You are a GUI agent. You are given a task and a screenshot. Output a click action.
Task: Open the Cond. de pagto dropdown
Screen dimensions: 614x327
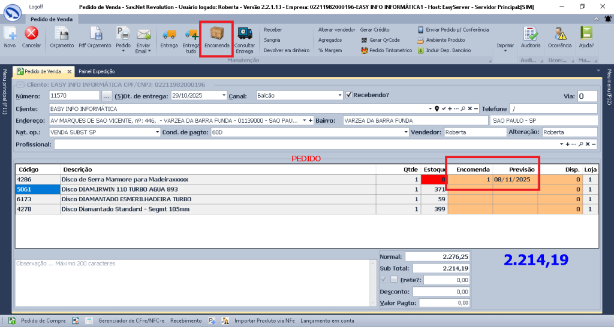click(405, 132)
